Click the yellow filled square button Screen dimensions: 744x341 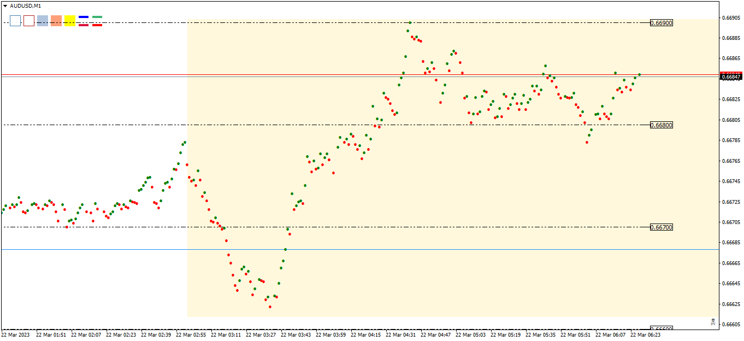[69, 21]
